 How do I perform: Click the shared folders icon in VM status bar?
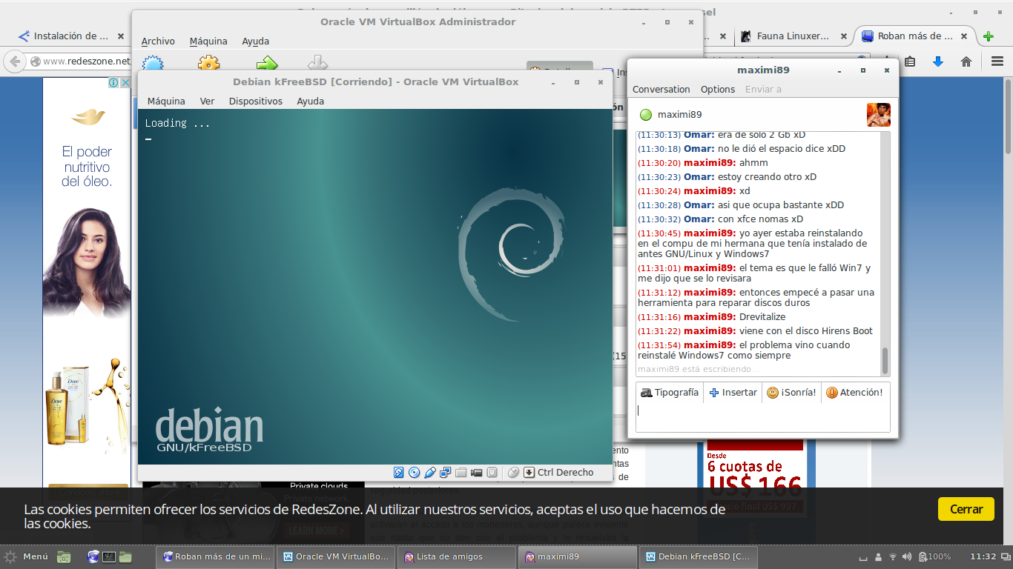pos(461,472)
